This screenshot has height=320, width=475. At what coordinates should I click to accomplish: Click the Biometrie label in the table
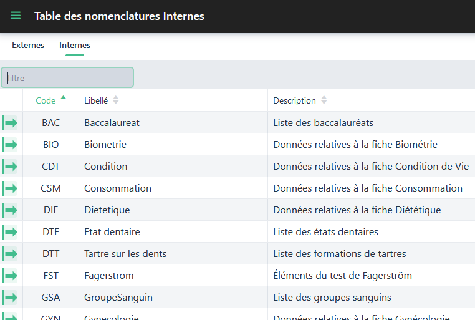coord(105,145)
